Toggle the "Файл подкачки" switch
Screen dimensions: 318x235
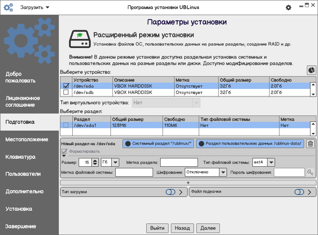[x=299, y=192]
